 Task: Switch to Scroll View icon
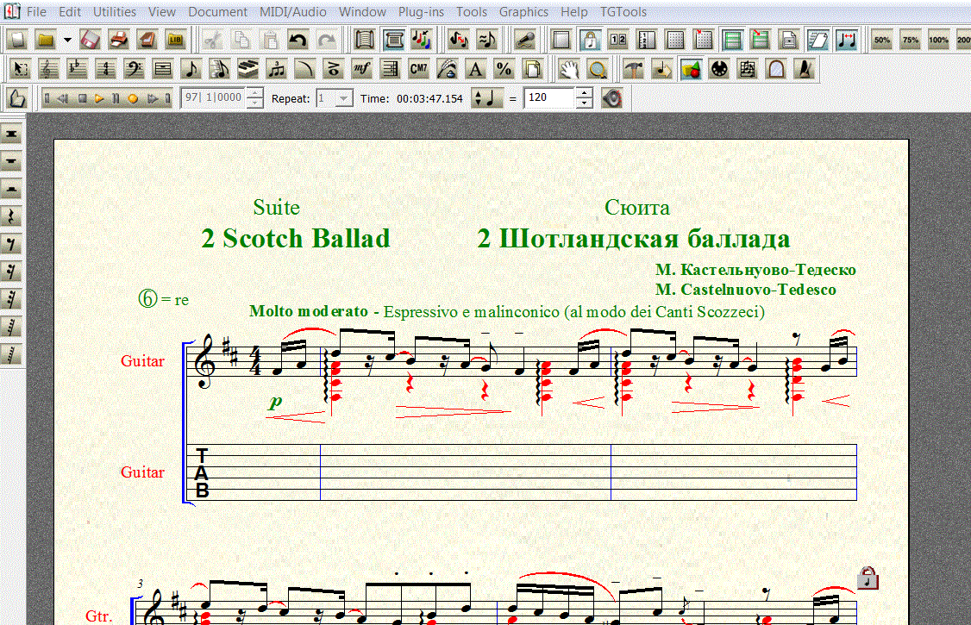click(x=365, y=41)
